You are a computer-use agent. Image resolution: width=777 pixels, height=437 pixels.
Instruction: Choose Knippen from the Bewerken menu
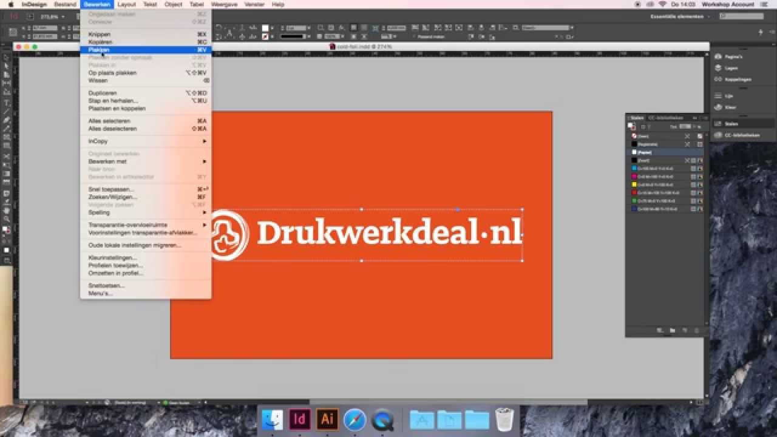click(x=146, y=35)
